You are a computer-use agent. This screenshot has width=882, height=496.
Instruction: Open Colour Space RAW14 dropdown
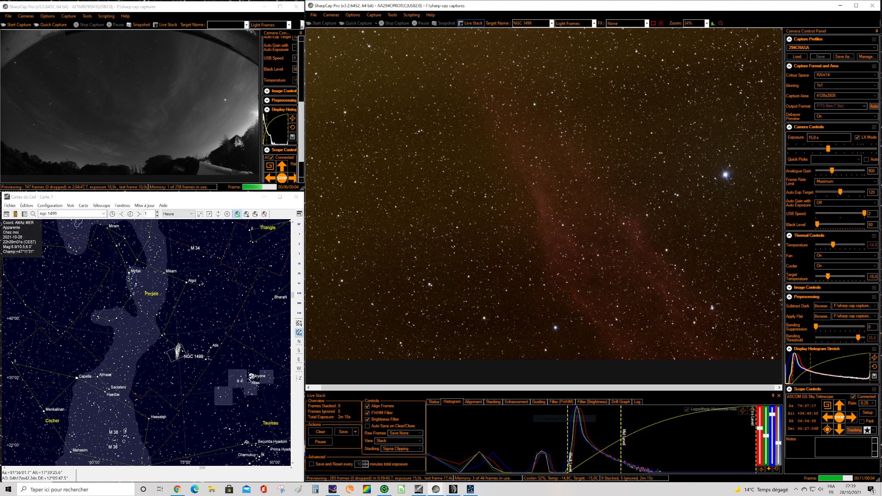pos(846,75)
